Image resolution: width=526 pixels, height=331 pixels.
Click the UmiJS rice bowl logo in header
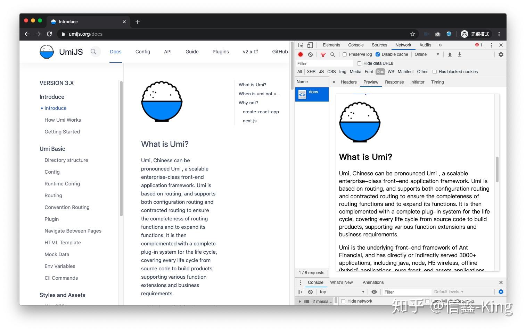47,52
